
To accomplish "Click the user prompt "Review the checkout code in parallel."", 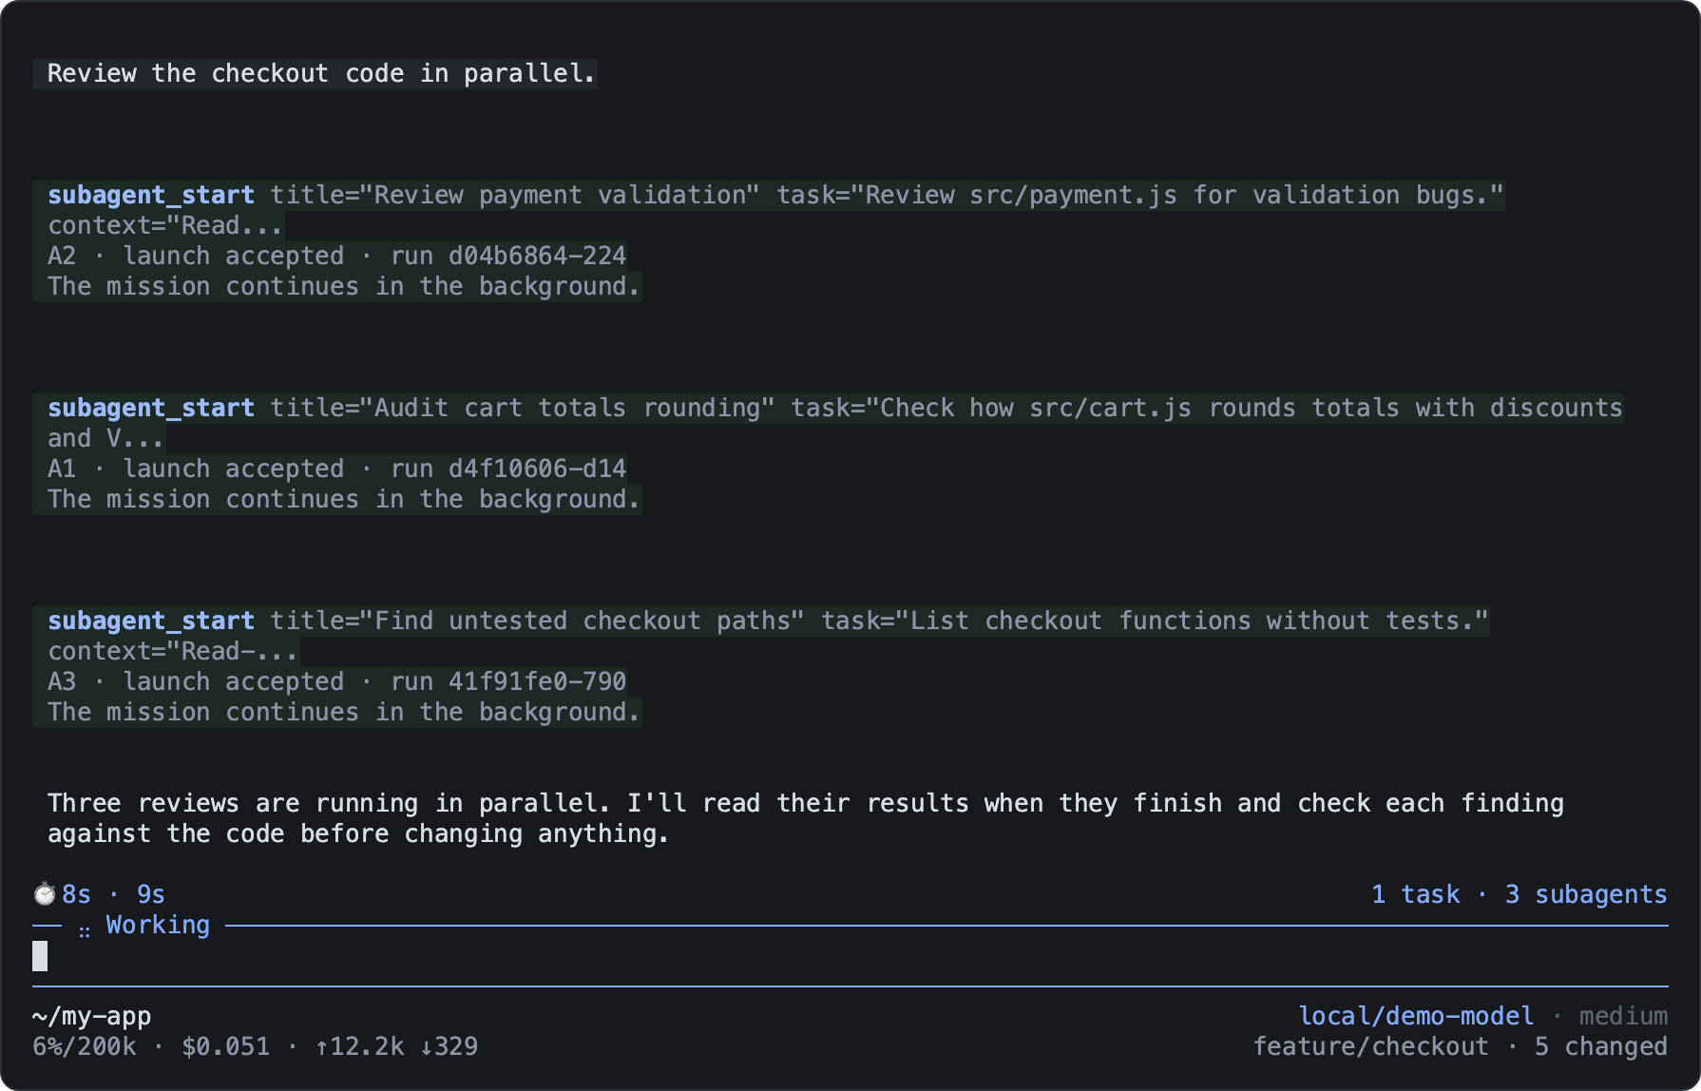I will [x=321, y=73].
